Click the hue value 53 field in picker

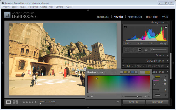pyautogui.click(x=92, y=97)
